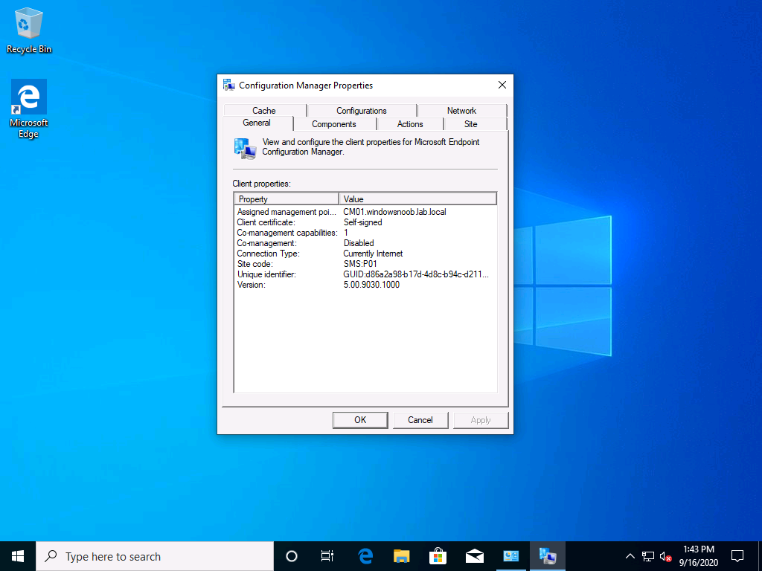Viewport: 762px width, 571px height.
Task: Open File Explorer from the taskbar
Action: point(401,556)
